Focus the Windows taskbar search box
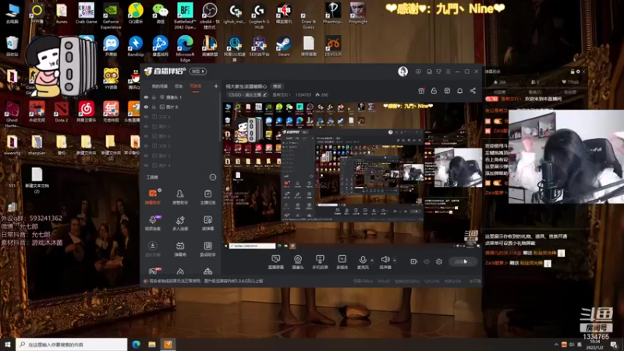The image size is (624, 351). [x=72, y=345]
